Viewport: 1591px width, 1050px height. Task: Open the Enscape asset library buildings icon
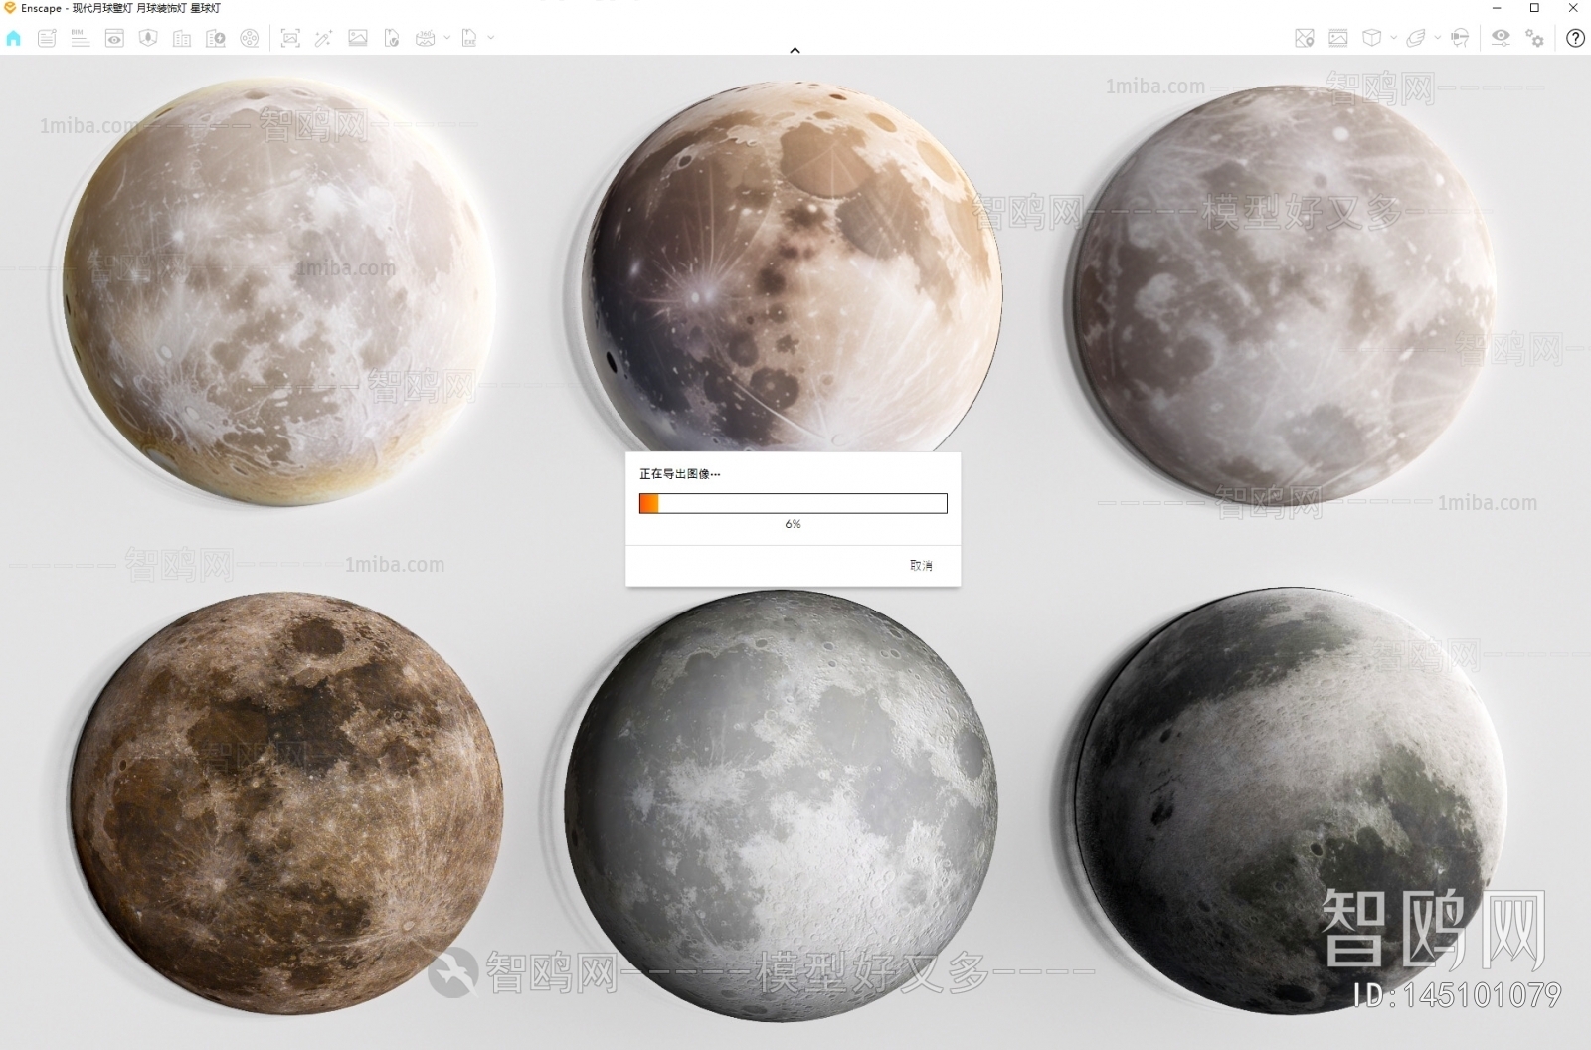182,38
